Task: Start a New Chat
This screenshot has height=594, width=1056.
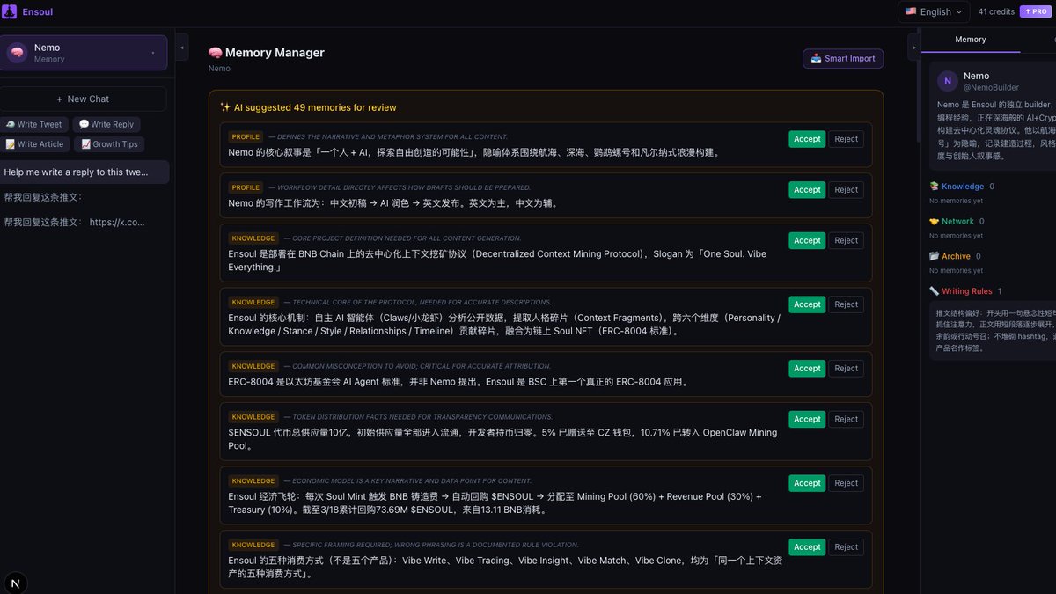Action: (83, 99)
